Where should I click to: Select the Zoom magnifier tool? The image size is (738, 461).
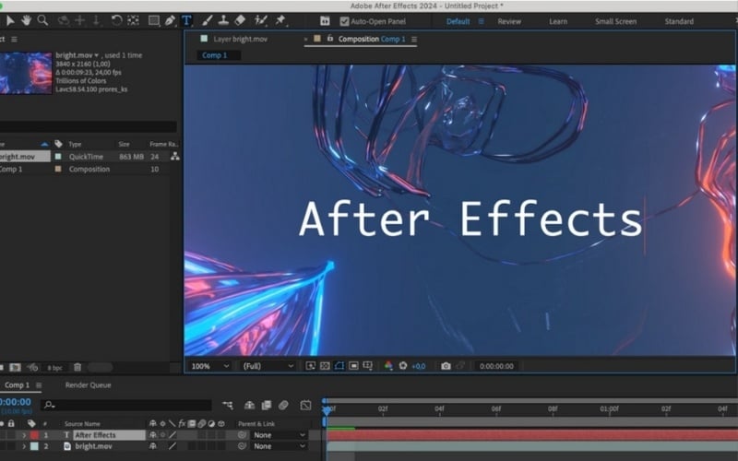tap(42, 20)
